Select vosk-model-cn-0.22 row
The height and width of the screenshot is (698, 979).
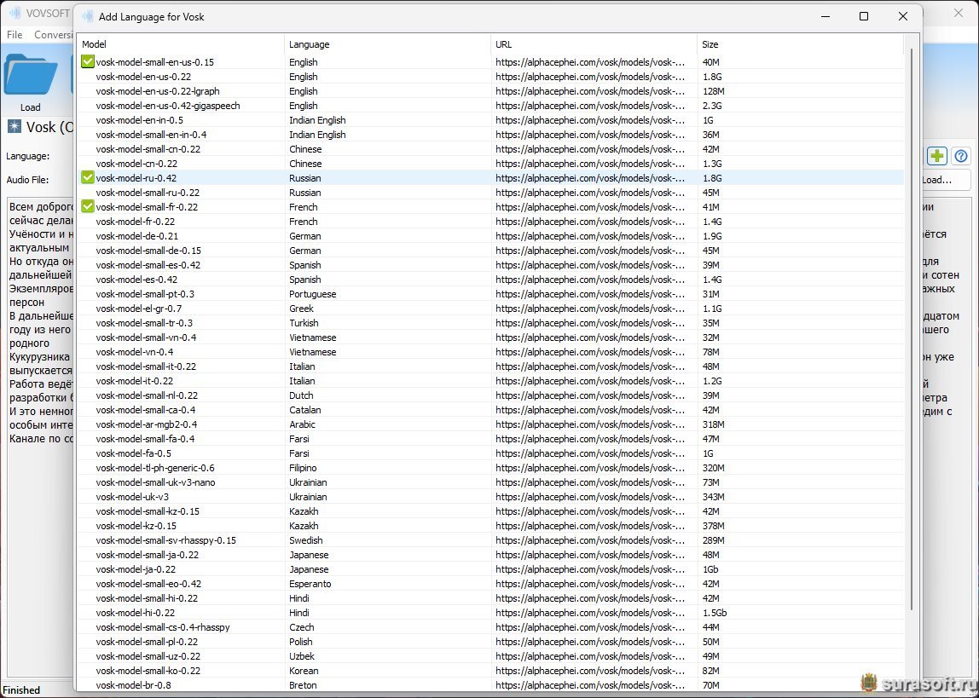click(x=490, y=164)
